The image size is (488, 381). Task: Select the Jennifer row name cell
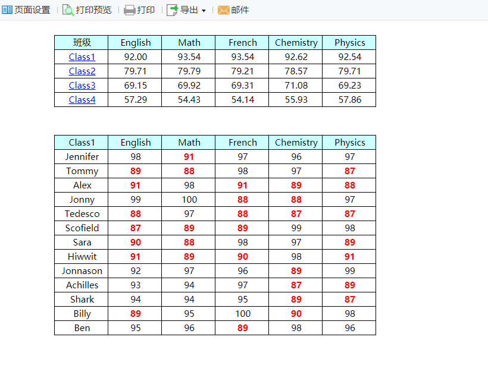[x=81, y=157]
